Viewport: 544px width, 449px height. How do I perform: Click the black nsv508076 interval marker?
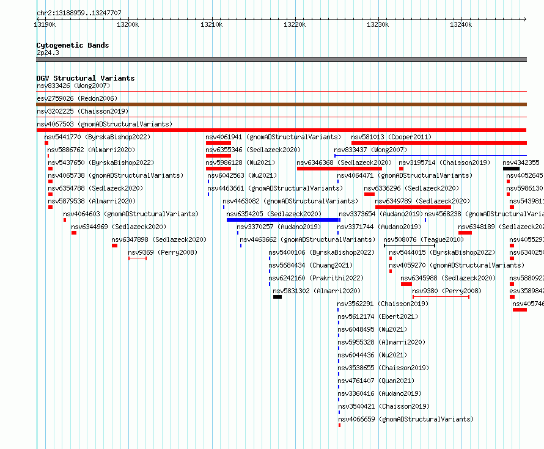click(410, 246)
